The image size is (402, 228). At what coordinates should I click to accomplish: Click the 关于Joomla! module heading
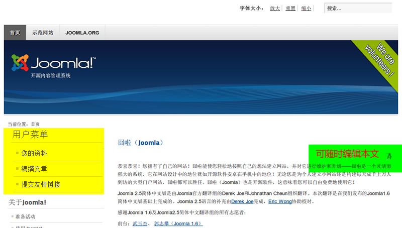[27, 202]
